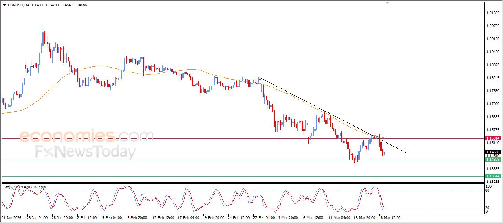Click the green 1.13514 price label
The image size is (503, 223).
pos(493,176)
